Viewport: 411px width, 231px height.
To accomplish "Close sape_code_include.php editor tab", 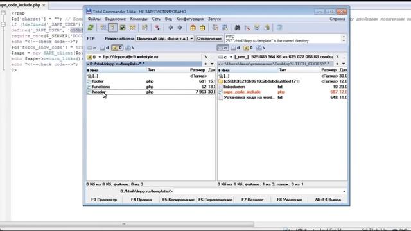I will pos(44,5).
